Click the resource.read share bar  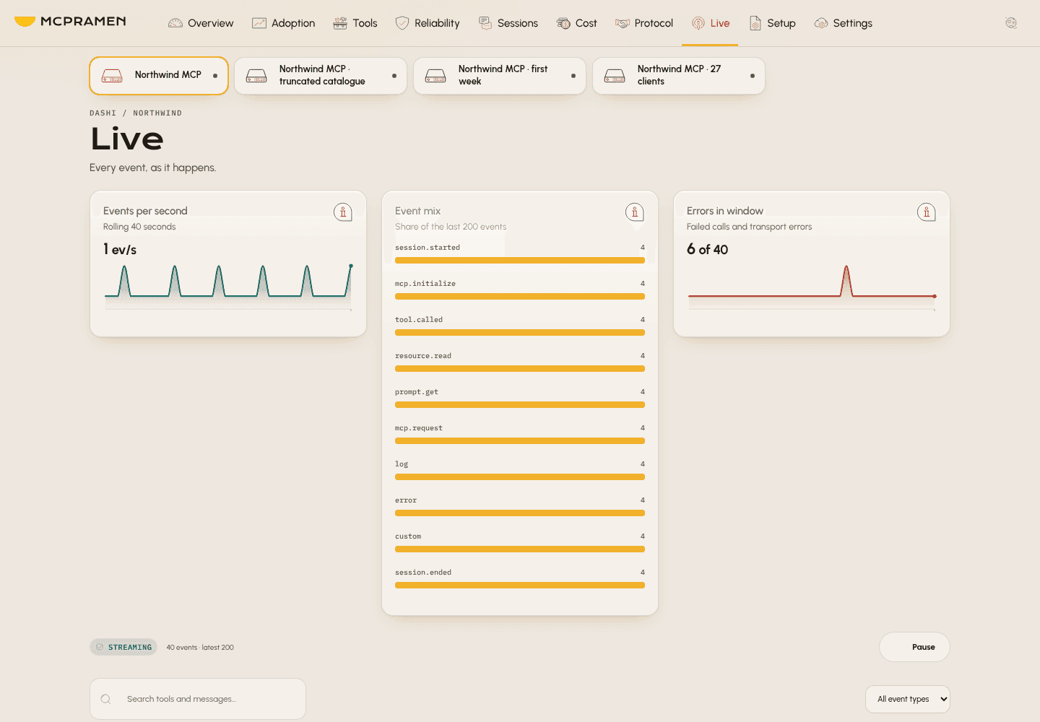tap(520, 369)
